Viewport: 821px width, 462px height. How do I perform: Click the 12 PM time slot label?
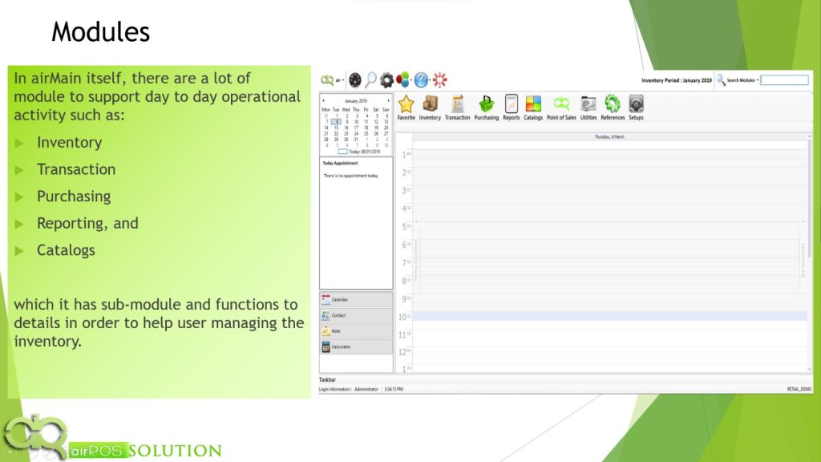[x=405, y=352]
